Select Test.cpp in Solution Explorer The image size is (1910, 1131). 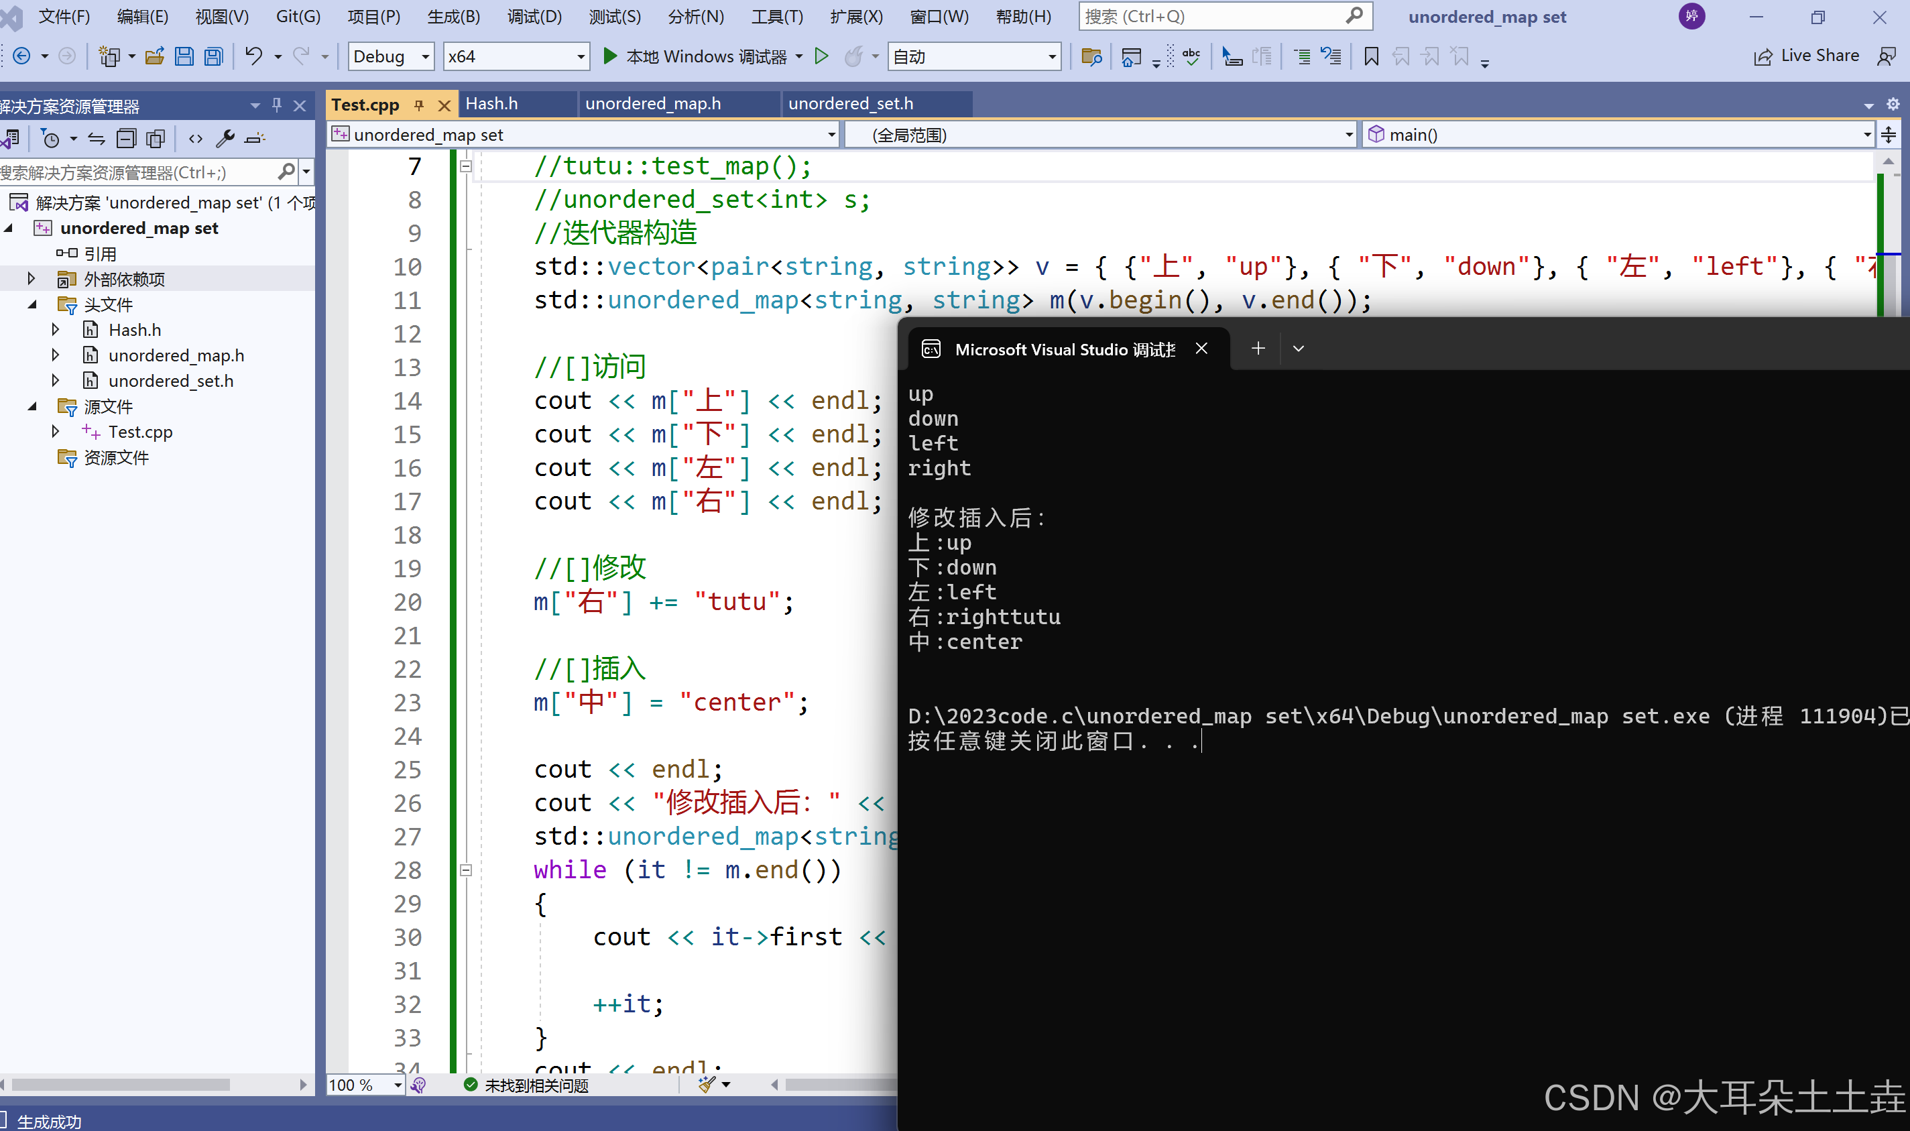click(x=140, y=432)
